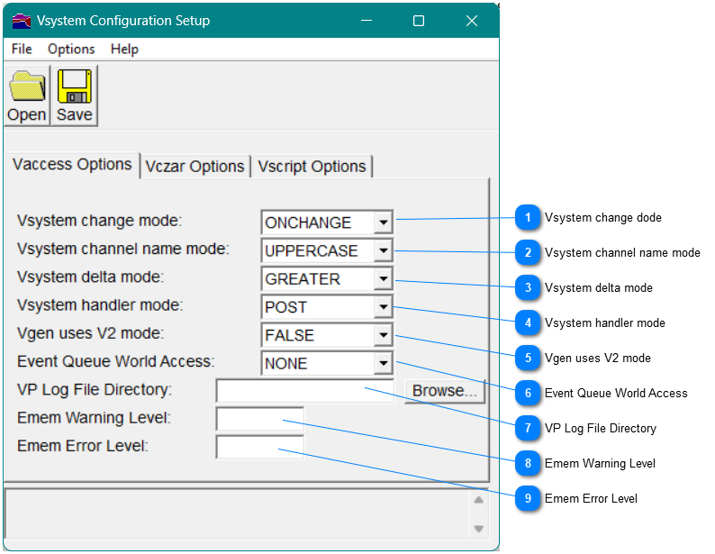Focus the Emem Warning Level field
The width and height of the screenshot is (715, 554).
tap(260, 419)
